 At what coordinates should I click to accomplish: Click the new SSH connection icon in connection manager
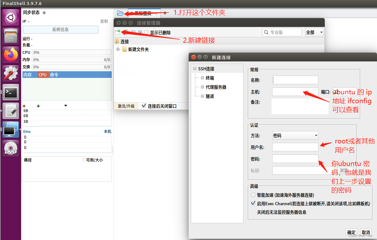tap(117, 32)
